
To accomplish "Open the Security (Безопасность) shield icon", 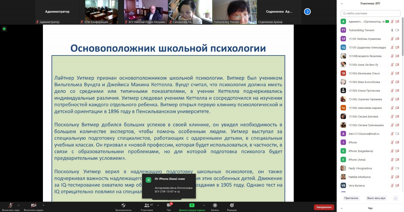I will [123, 205].
